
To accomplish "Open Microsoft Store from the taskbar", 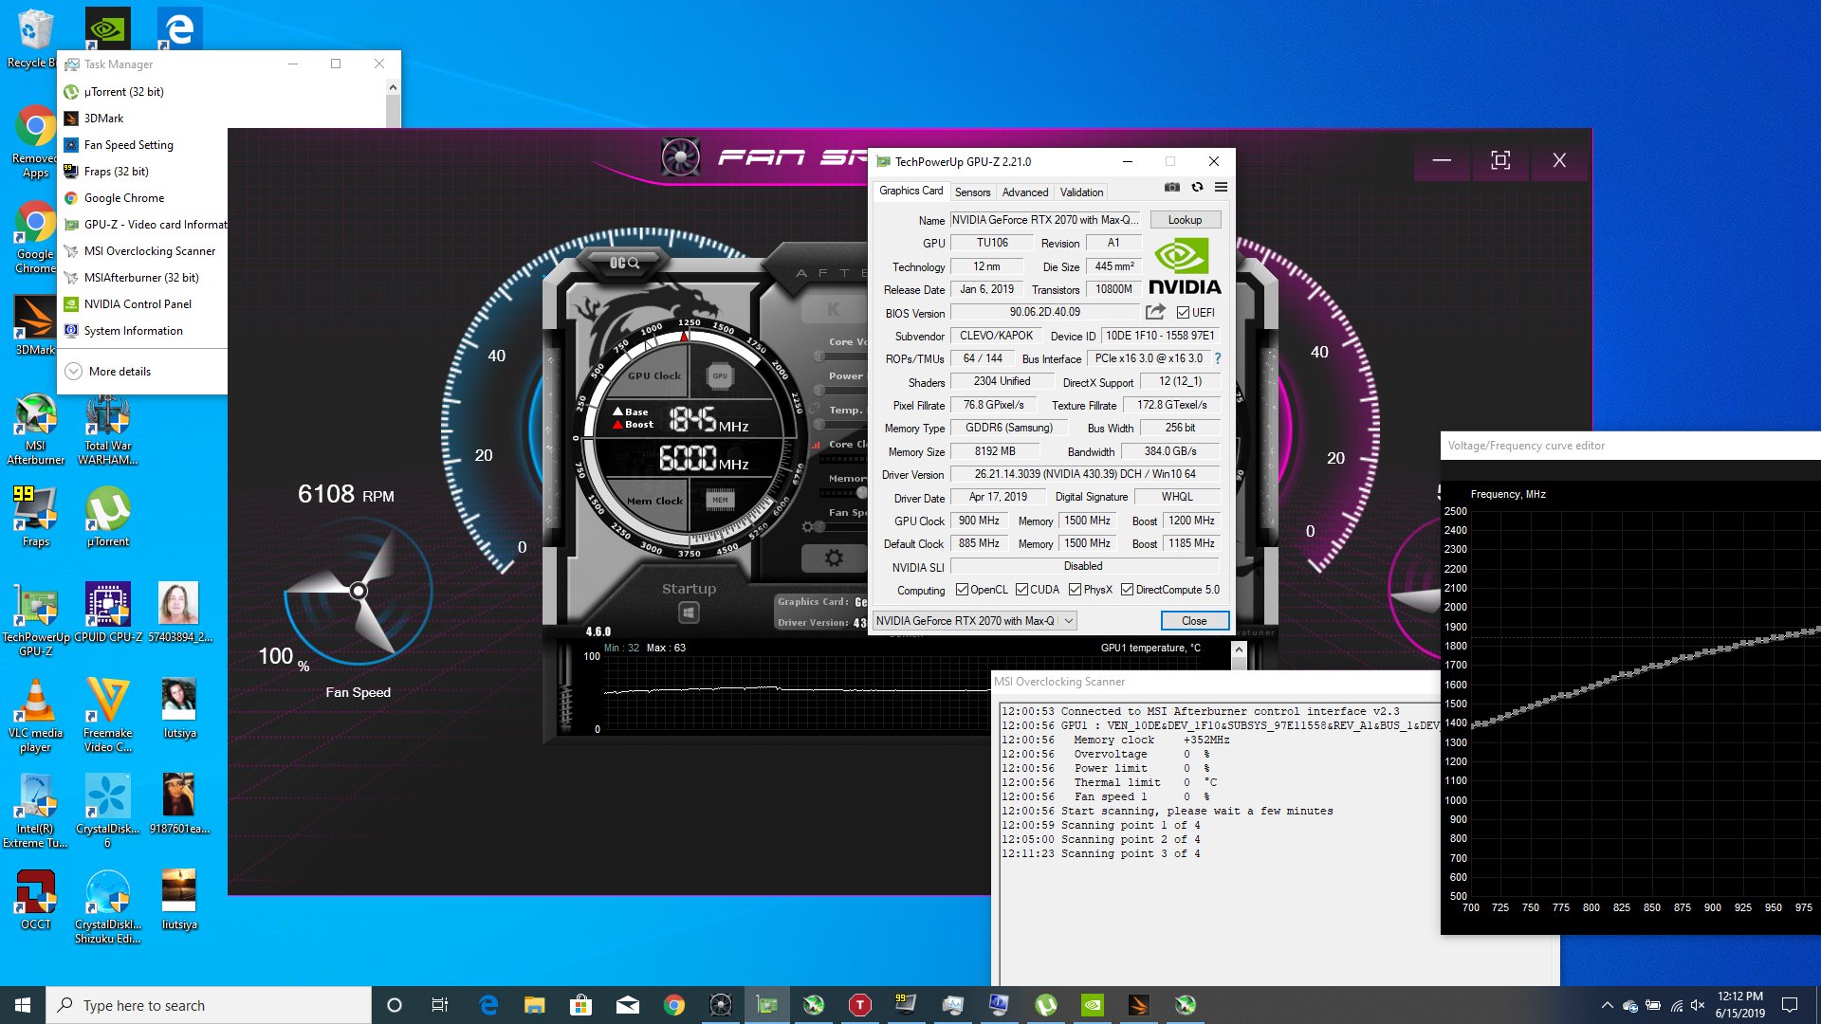I will [581, 1005].
